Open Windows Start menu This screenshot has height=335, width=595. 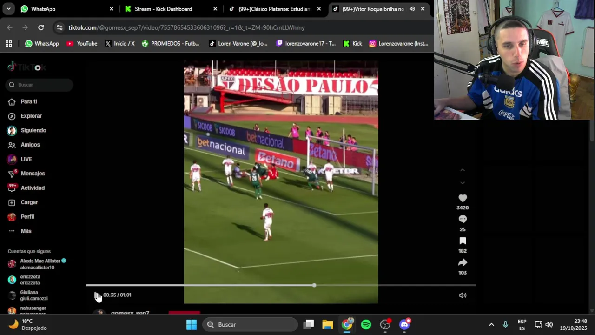(x=192, y=324)
